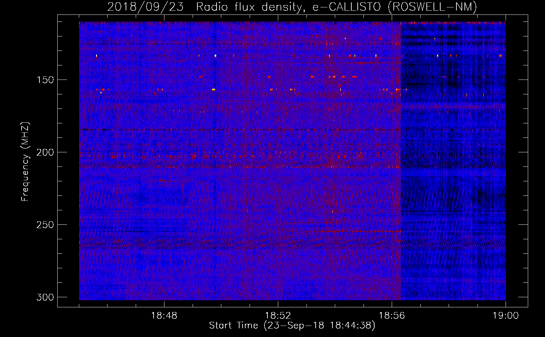Viewport: 545px width, 337px height.
Task: Select the 'Frequency (MHZ)' y-axis label
Action: click(x=25, y=161)
